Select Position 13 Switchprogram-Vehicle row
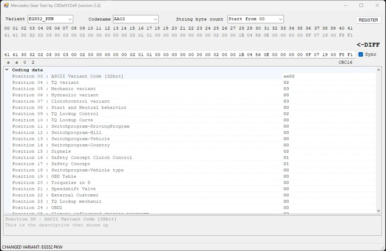The height and width of the screenshot is (251, 386). (193, 139)
